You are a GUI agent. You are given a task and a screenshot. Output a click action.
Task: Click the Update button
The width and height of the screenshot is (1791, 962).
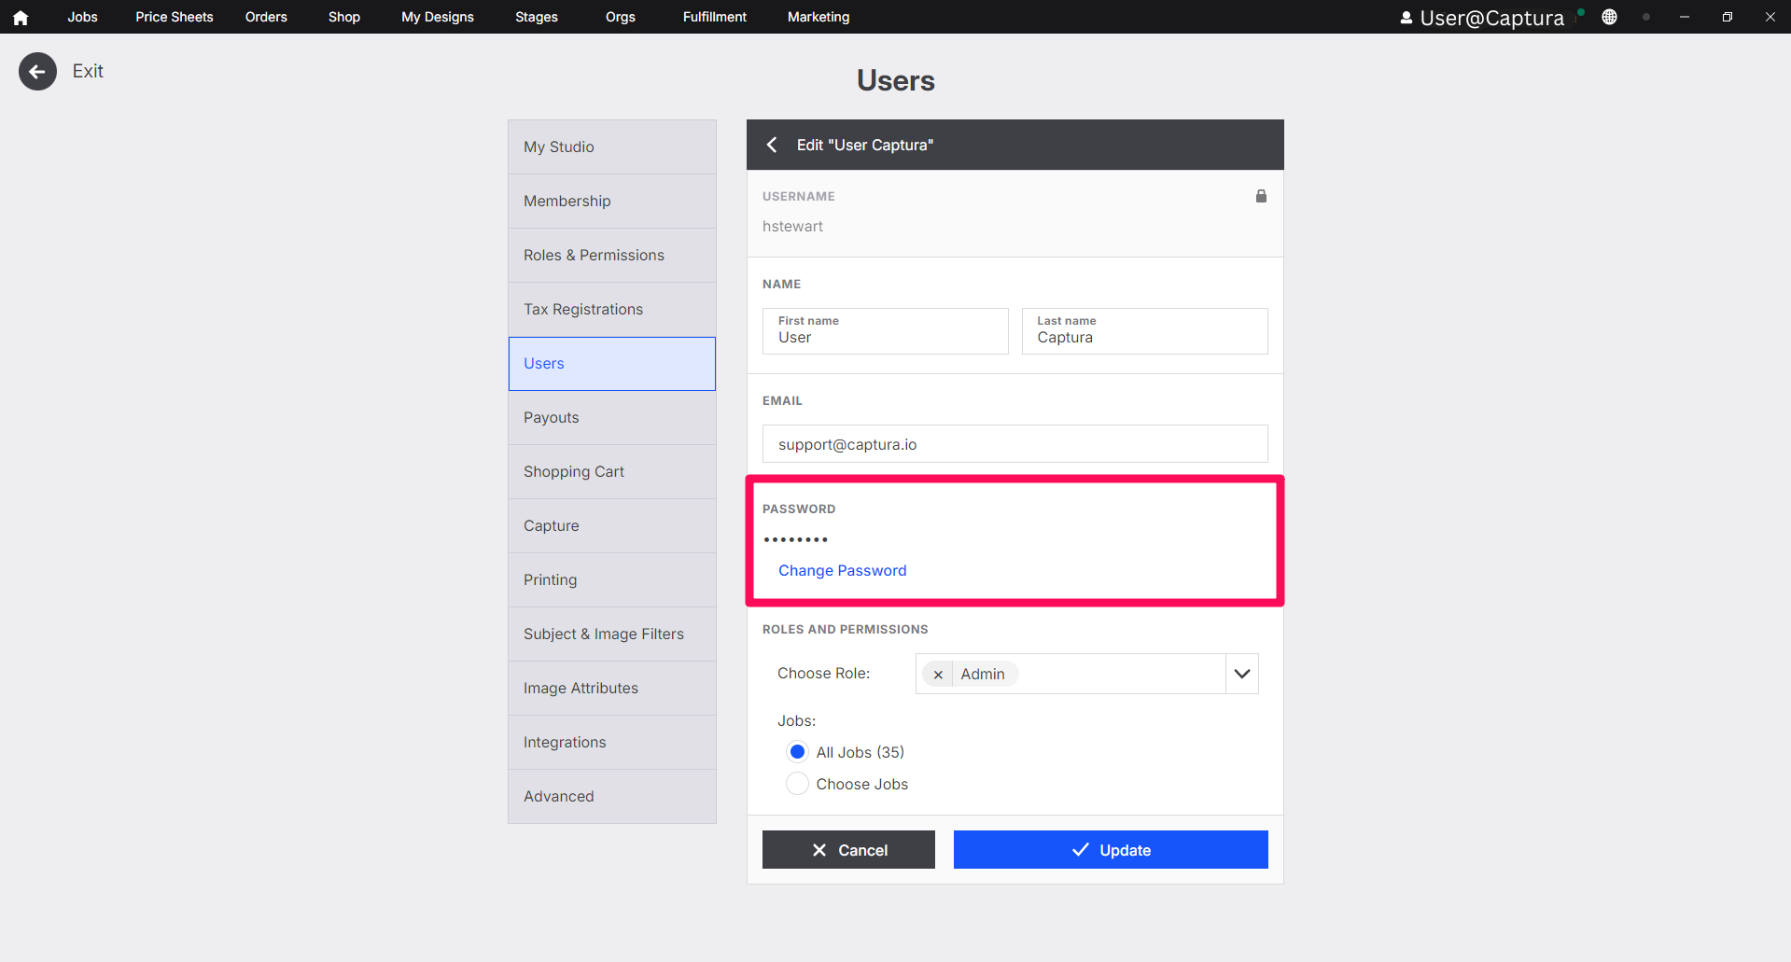pos(1110,849)
